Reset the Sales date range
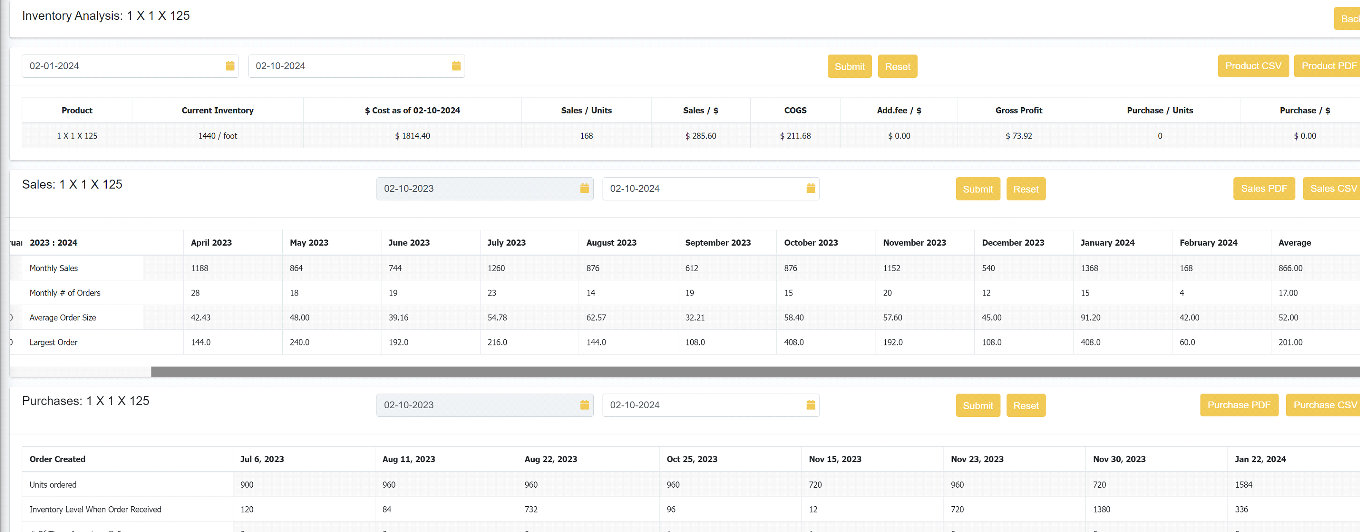The width and height of the screenshot is (1360, 532). (1026, 189)
